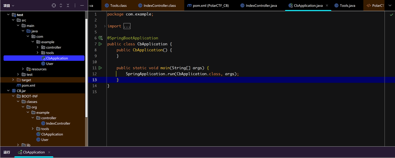
Task: Collapse the java folder chevron
Action: click(23, 31)
